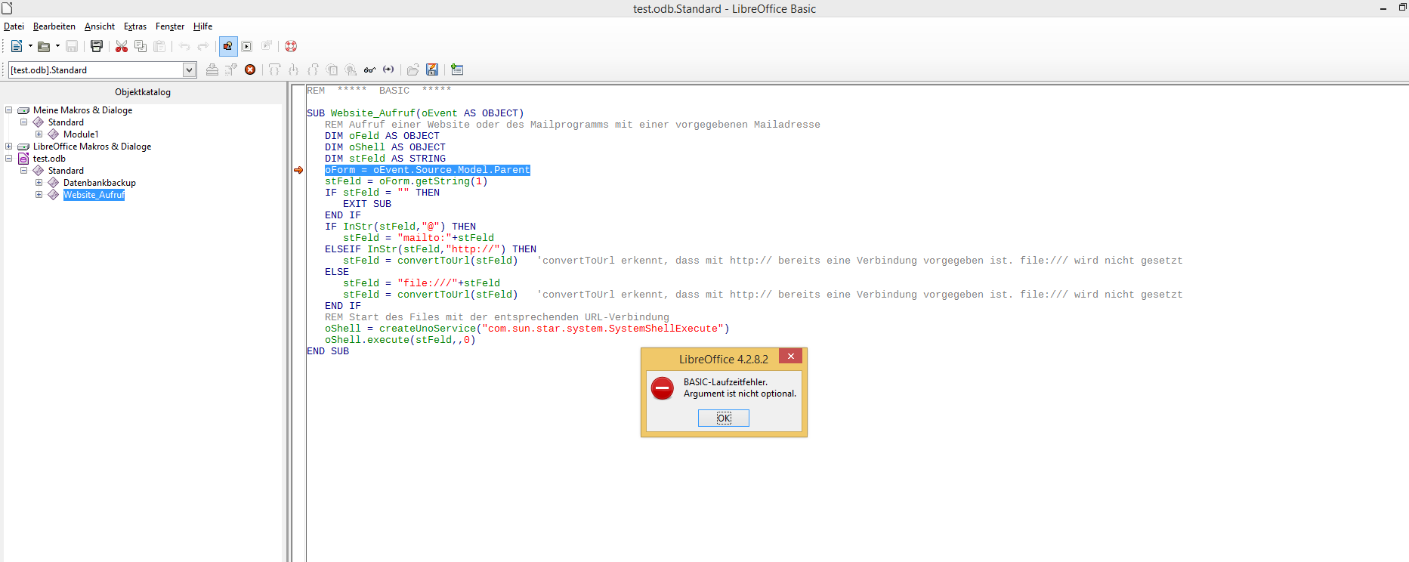1409x562 pixels.
Task: Click the oShell.execute(stFeld,,0) code line
Action: click(400, 340)
